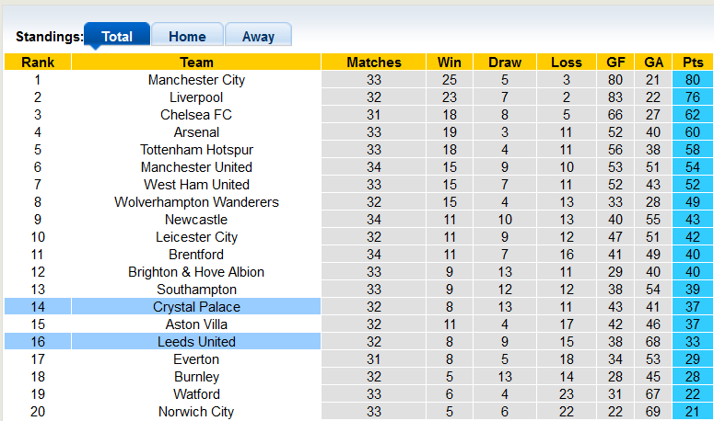Click the highlighted Crystal Palace row
The image size is (714, 421).
pyautogui.click(x=196, y=307)
